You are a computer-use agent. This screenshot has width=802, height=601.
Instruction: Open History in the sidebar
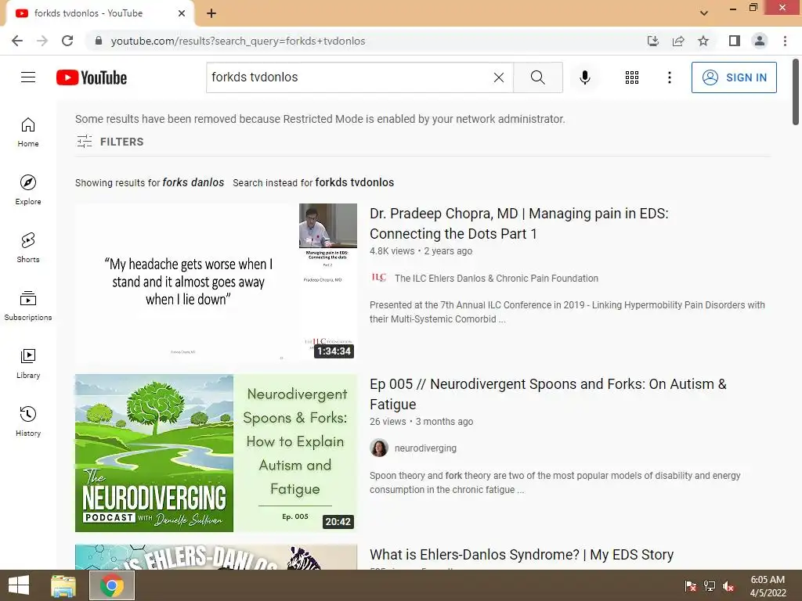coord(28,422)
